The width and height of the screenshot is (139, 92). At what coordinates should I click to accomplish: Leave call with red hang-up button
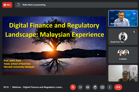pyautogui.click(x=118, y=87)
